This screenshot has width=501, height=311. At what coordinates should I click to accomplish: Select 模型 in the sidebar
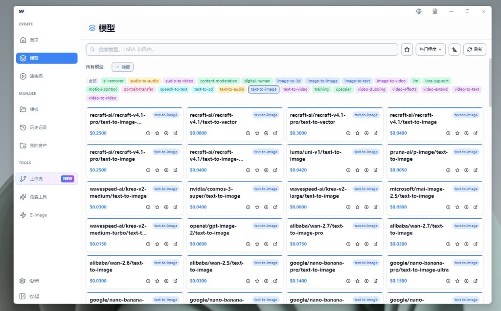point(46,58)
